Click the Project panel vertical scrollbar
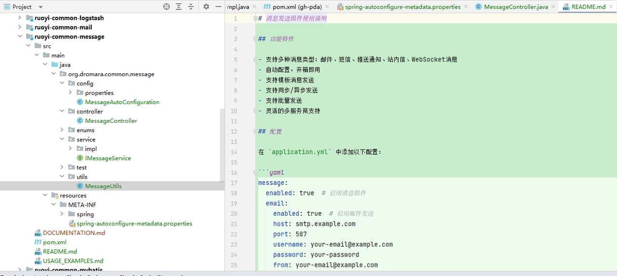The height and width of the screenshot is (276, 617). (x=222, y=145)
